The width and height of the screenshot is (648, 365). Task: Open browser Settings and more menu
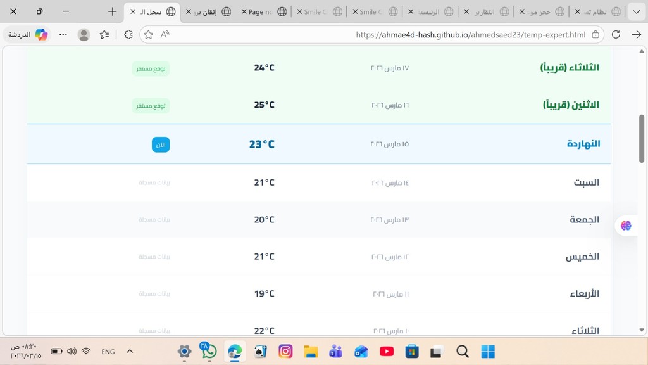(x=63, y=35)
